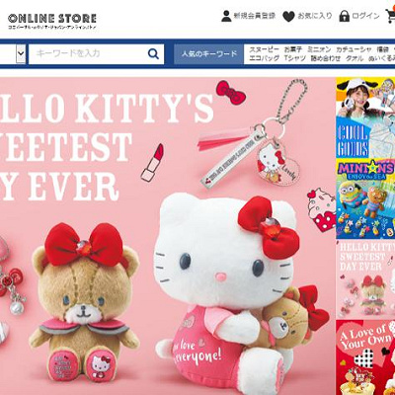Open the A Love of Your Own banner

click(365, 357)
